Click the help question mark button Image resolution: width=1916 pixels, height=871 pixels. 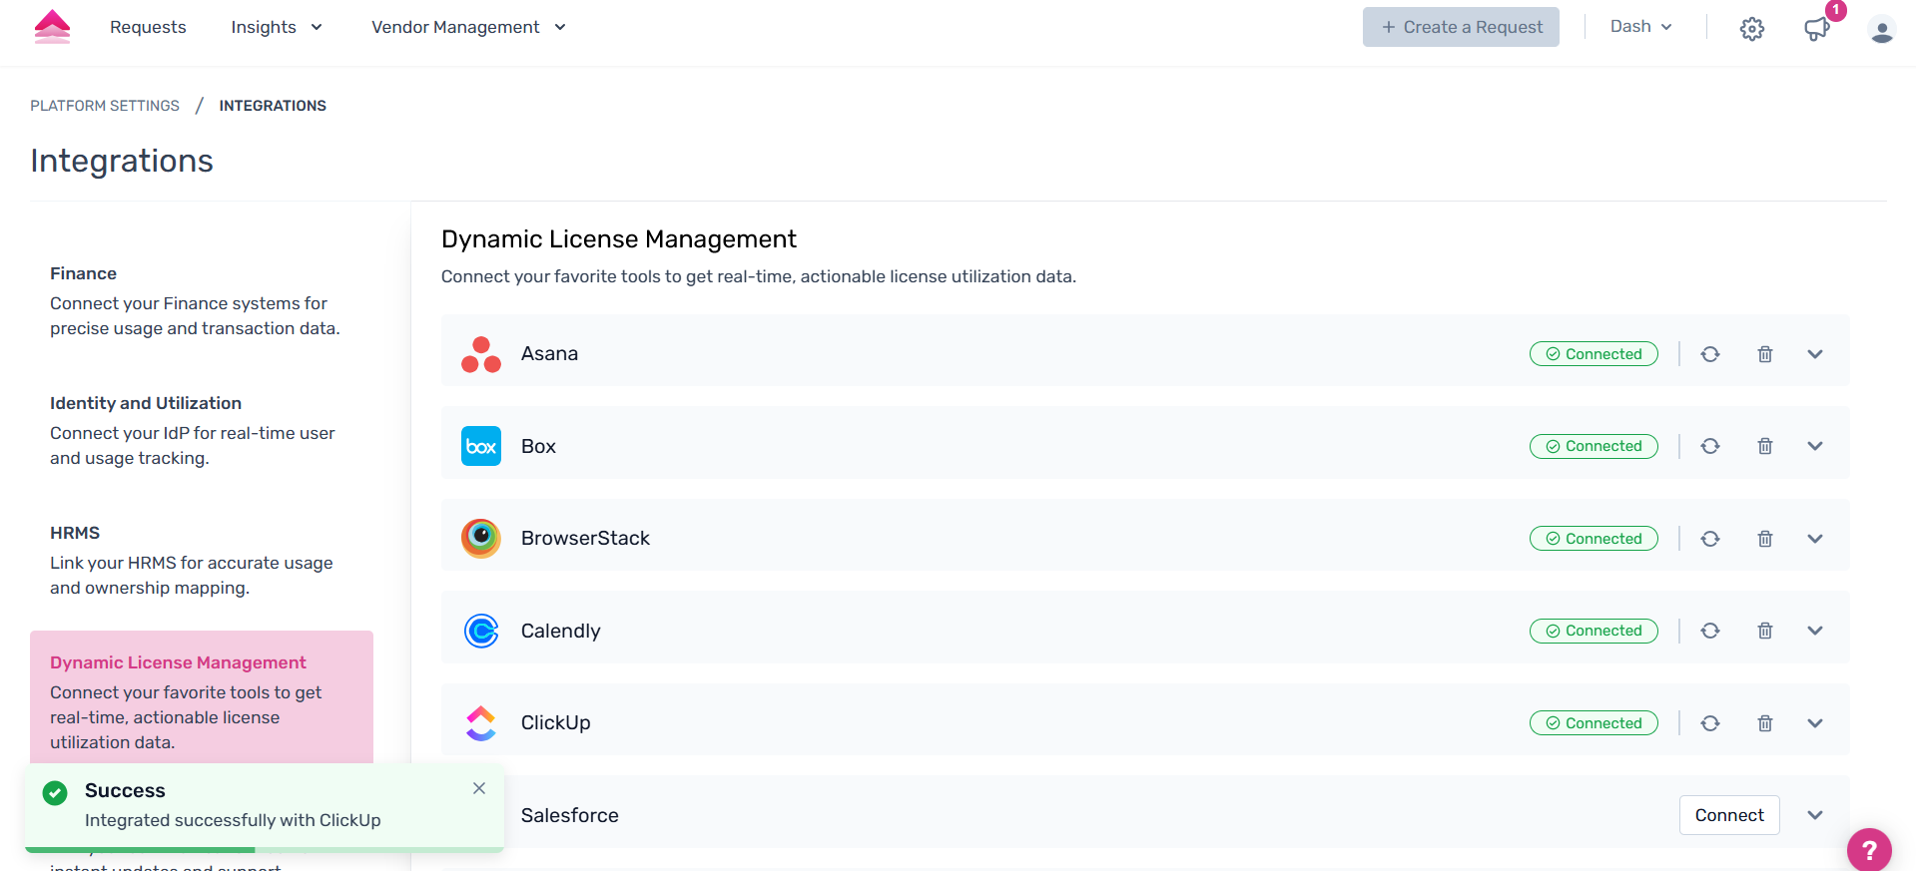coord(1869,850)
